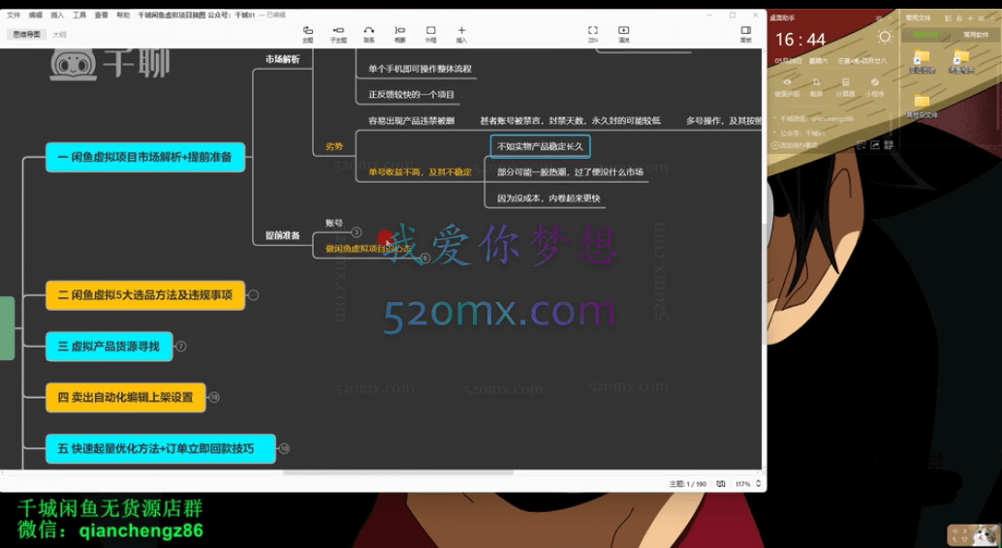1002x548 pixels.
Task: Click the node 单号收益不高，及其不稳定
Action: [x=420, y=171]
